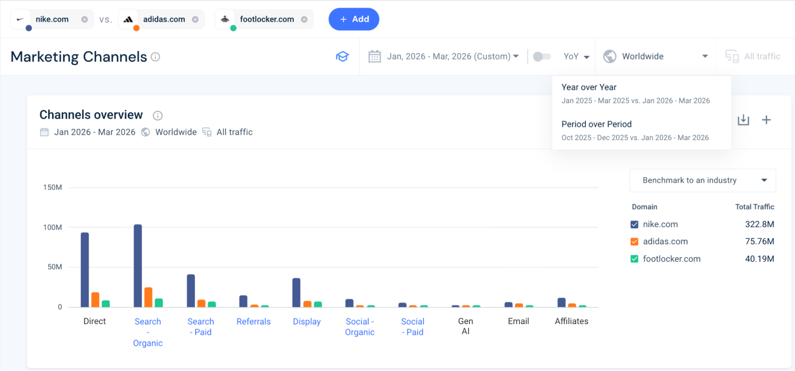Open Channels overview info icon
The image size is (795, 371).
(x=158, y=116)
